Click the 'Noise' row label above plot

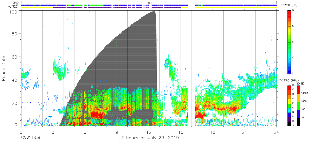click(x=15, y=5)
